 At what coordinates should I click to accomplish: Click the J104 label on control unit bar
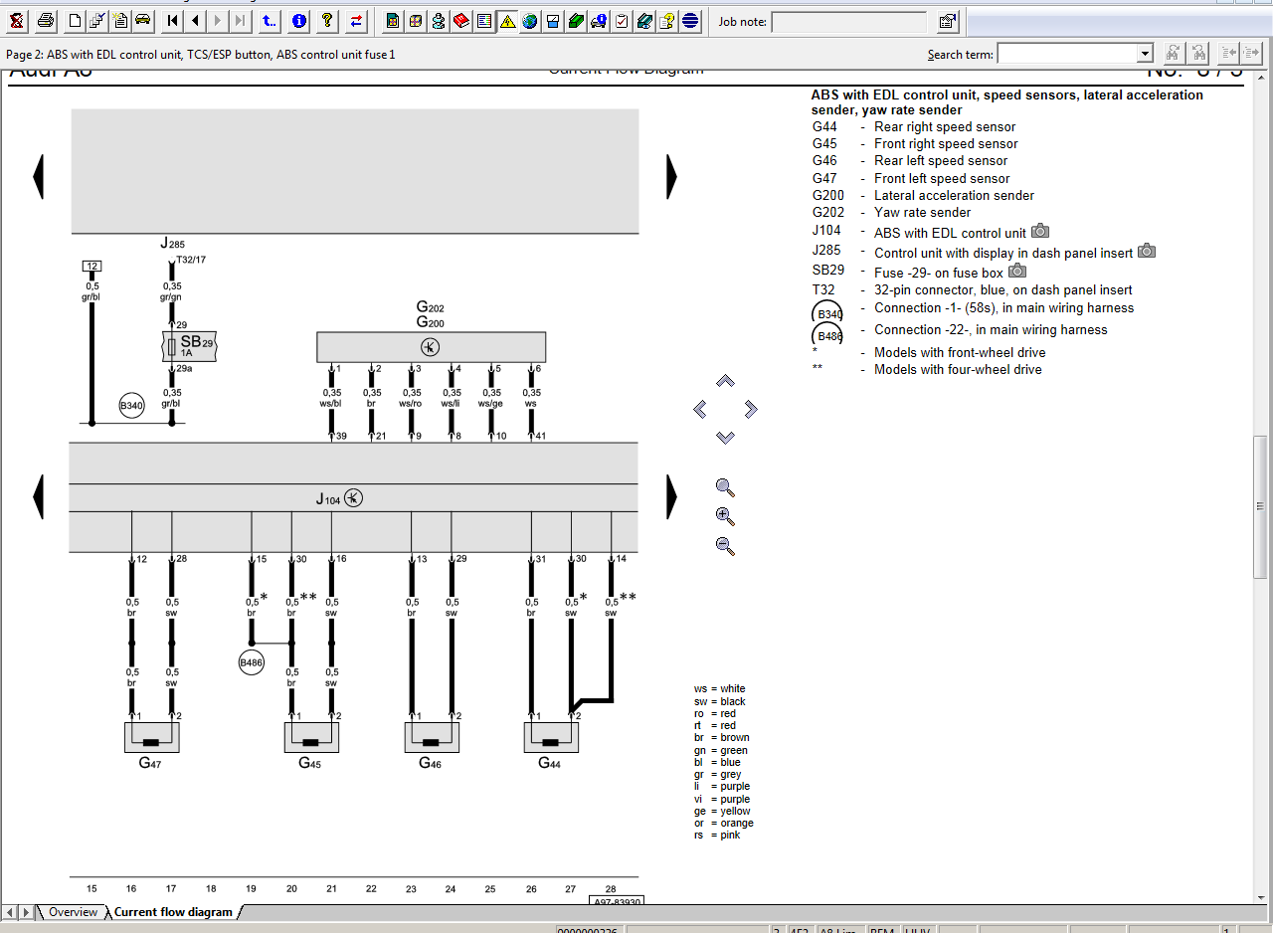coord(328,499)
